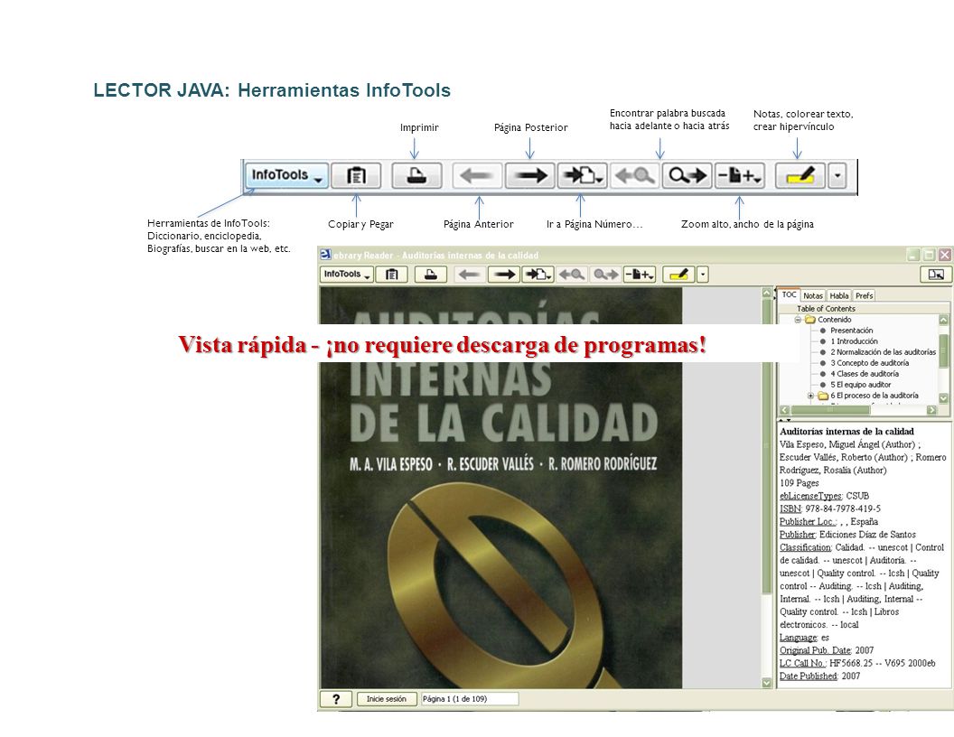Click the enlarged Go to Page icon

click(x=583, y=176)
